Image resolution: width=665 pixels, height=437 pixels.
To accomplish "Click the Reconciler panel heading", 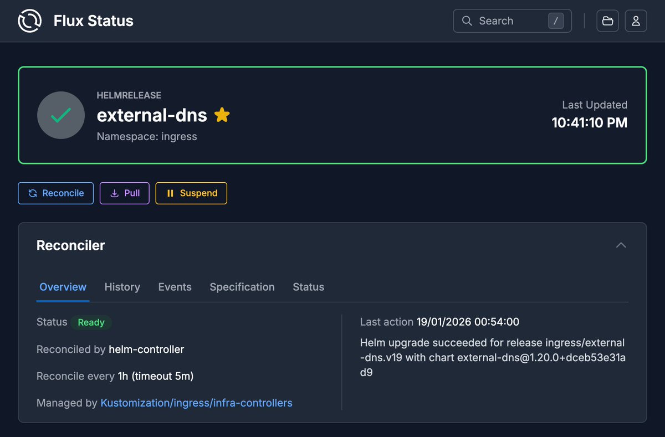I will point(71,245).
